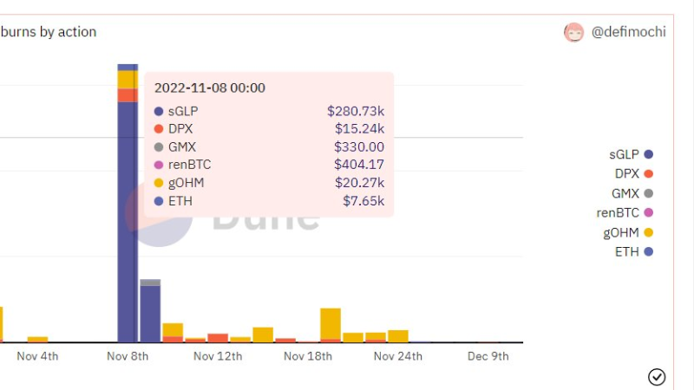This screenshot has height=390, width=694.
Task: Click the orange DPX segment of Nov 8th bar
Action: [128, 95]
